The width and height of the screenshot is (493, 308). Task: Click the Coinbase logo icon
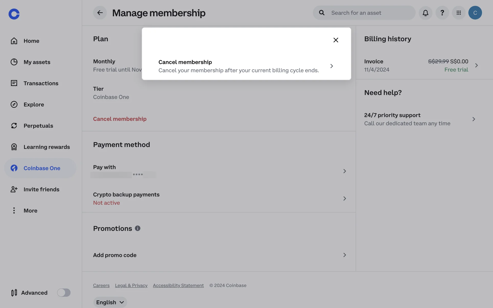(x=14, y=14)
